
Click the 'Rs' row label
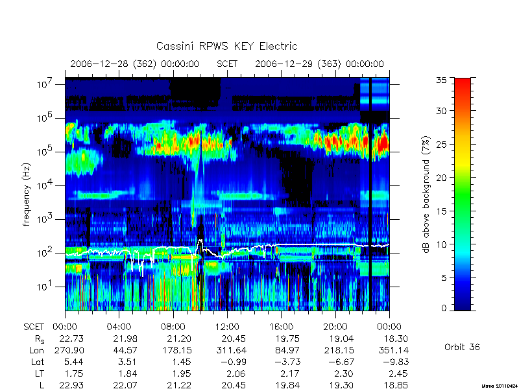click(x=40, y=339)
